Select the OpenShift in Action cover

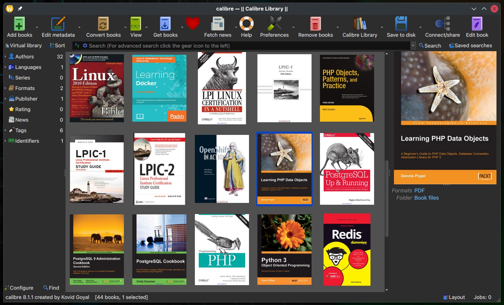click(222, 169)
